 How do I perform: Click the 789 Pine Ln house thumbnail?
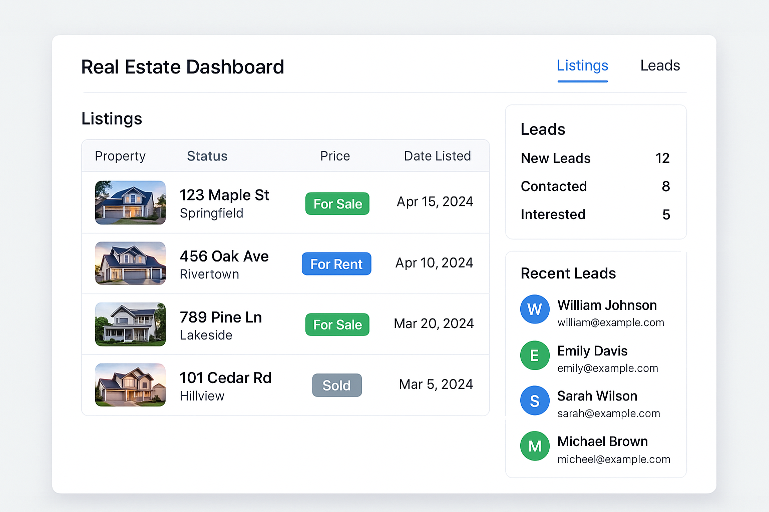point(130,324)
